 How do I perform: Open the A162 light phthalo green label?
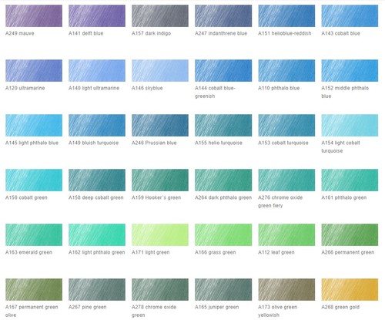(x=97, y=252)
